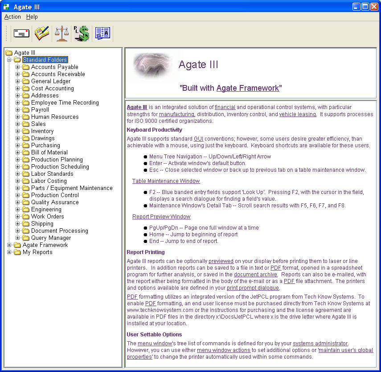This screenshot has height=372, width=381.
Task: Follow the systems administrator link
Action: (320, 344)
